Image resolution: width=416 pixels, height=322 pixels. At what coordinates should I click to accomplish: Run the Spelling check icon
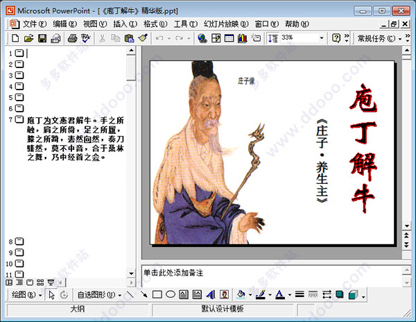86,38
